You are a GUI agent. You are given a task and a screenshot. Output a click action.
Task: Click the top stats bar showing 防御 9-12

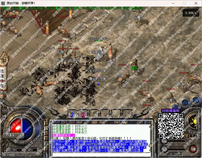tap(72, 8)
